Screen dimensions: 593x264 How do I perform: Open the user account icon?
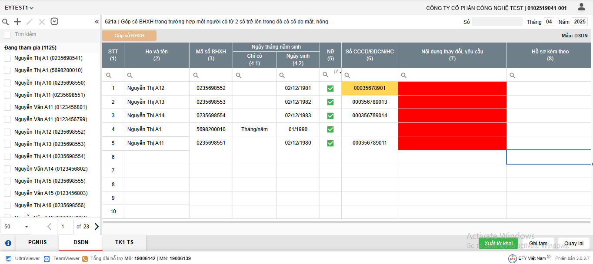coord(581,7)
